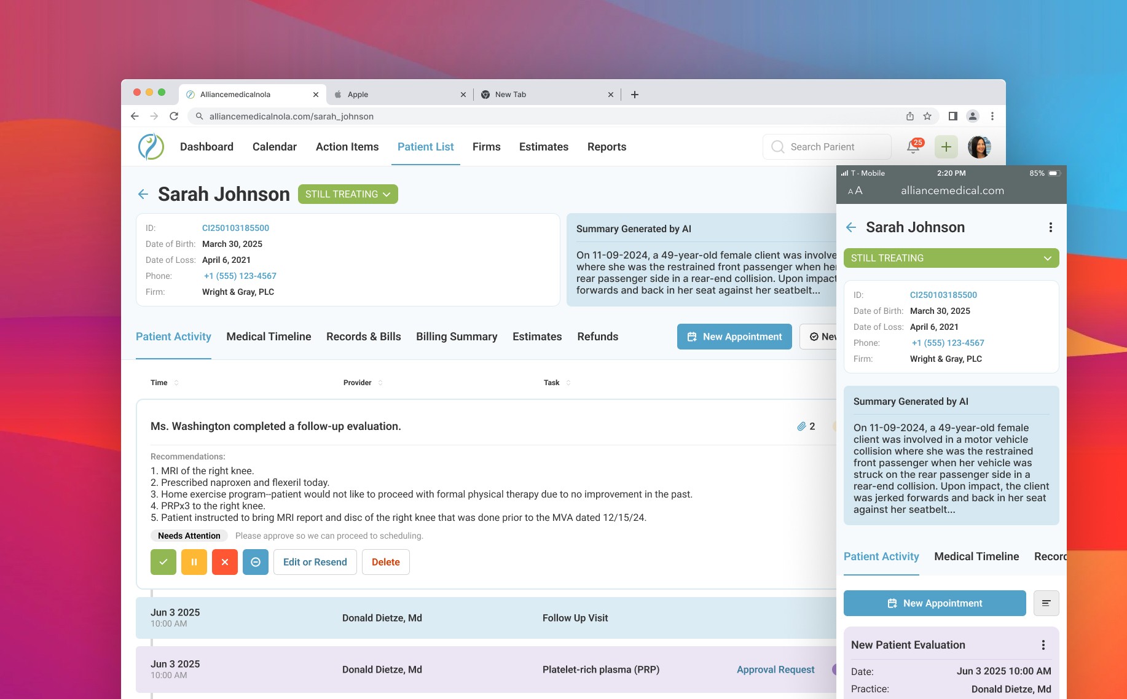Sort by the Task column
The height and width of the screenshot is (699, 1127).
click(557, 383)
